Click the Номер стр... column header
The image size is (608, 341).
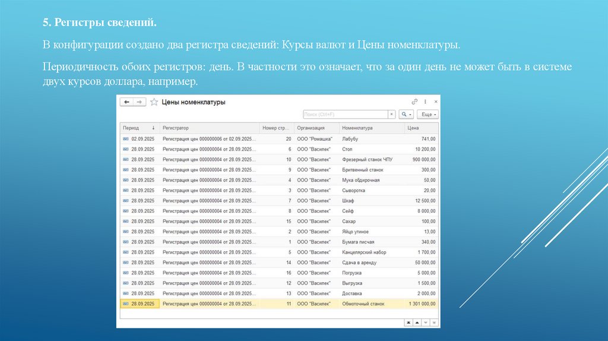277,128
